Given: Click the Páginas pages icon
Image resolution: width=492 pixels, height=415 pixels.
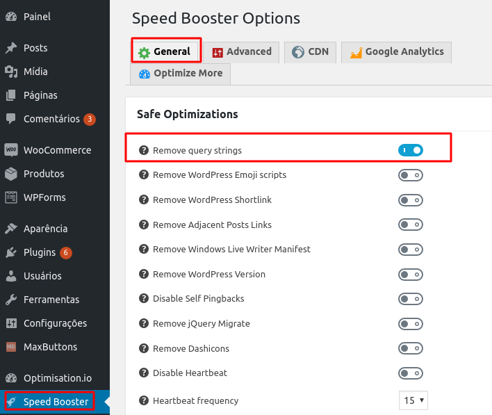Looking at the screenshot, I should coord(11,95).
